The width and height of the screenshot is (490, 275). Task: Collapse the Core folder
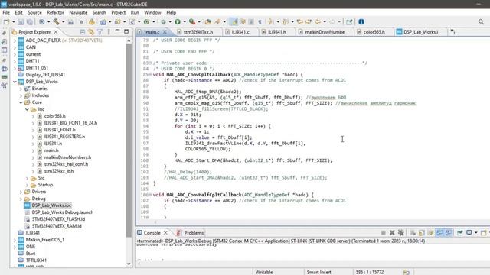point(21,102)
